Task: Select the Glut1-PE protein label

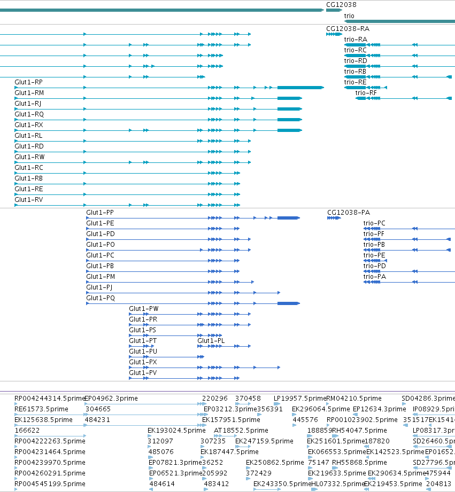Action: (x=100, y=223)
